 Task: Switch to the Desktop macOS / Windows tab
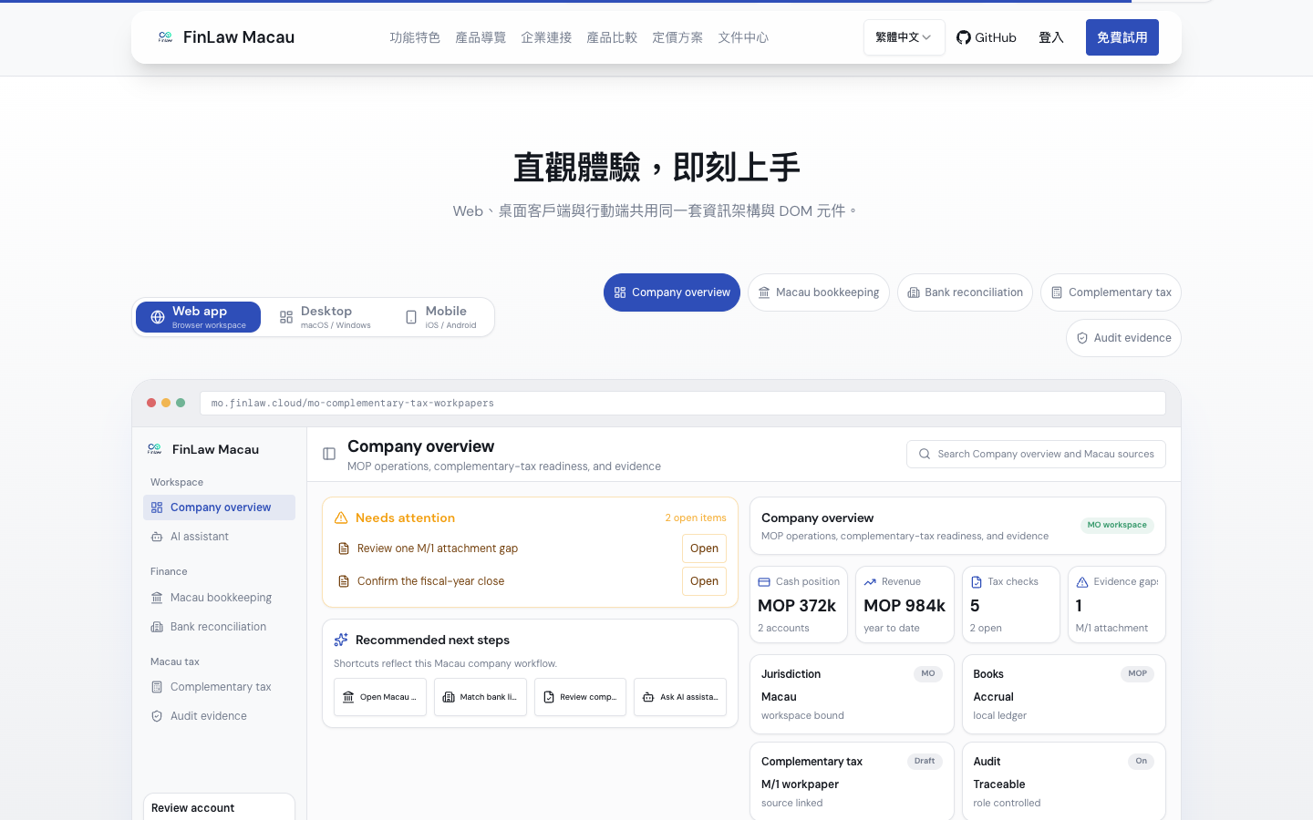pos(325,317)
